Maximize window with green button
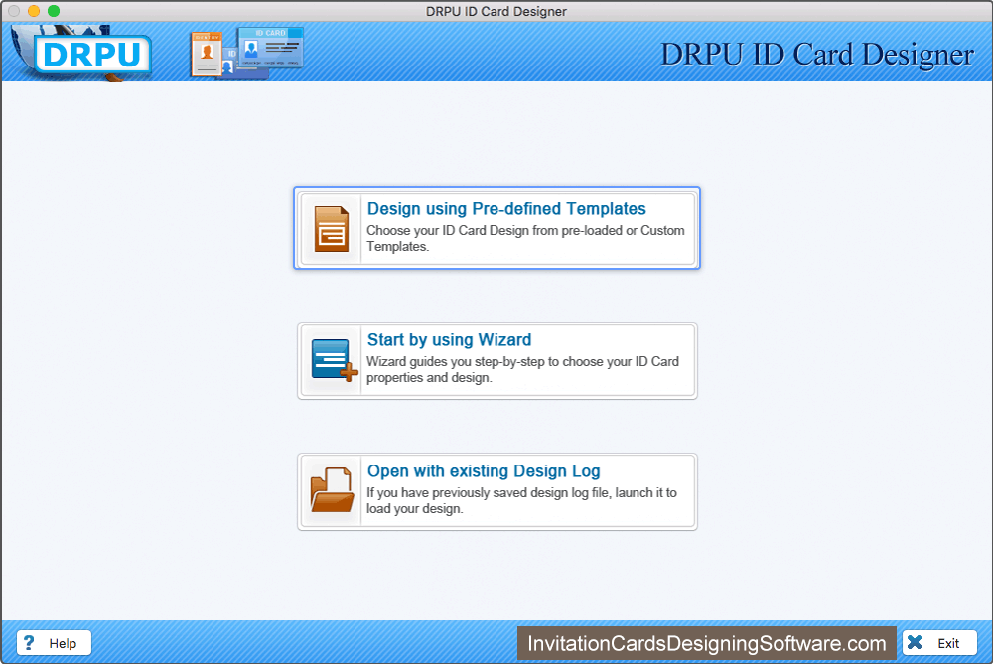The image size is (993, 664). (x=54, y=11)
